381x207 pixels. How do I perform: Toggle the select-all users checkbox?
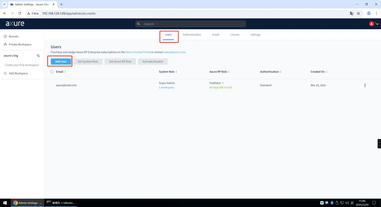(x=52, y=72)
